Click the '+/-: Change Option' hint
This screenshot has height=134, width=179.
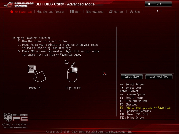tap(133, 94)
